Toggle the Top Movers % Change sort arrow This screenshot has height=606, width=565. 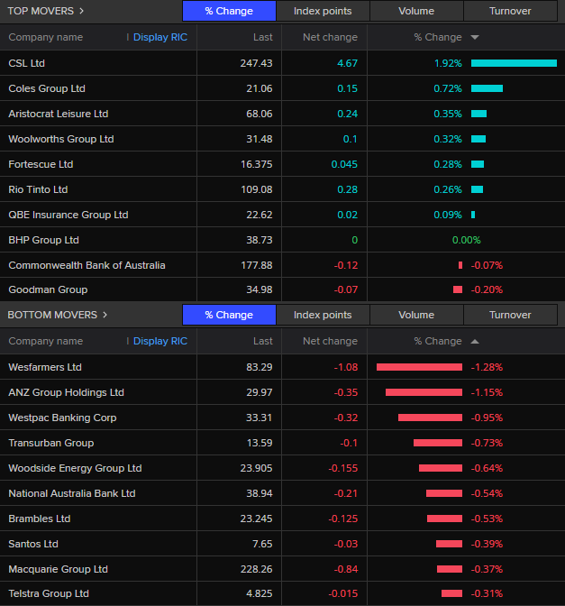(x=475, y=38)
